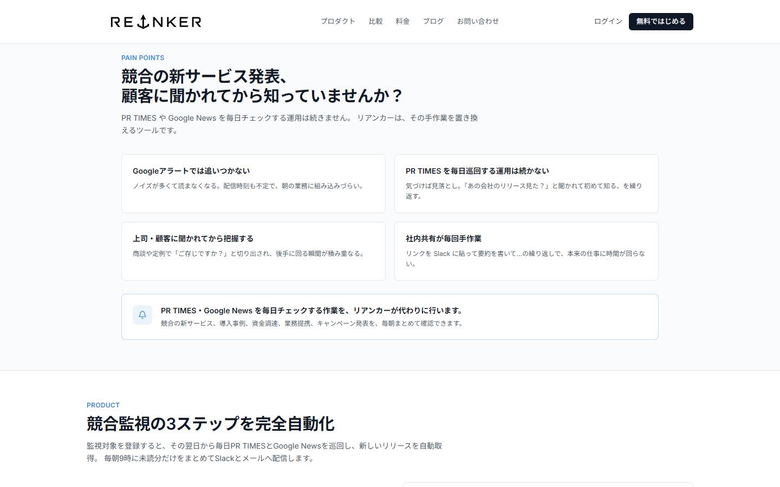Click the 競合監視の3ステップを完全自動化 heading
780x487 pixels.
click(211, 424)
